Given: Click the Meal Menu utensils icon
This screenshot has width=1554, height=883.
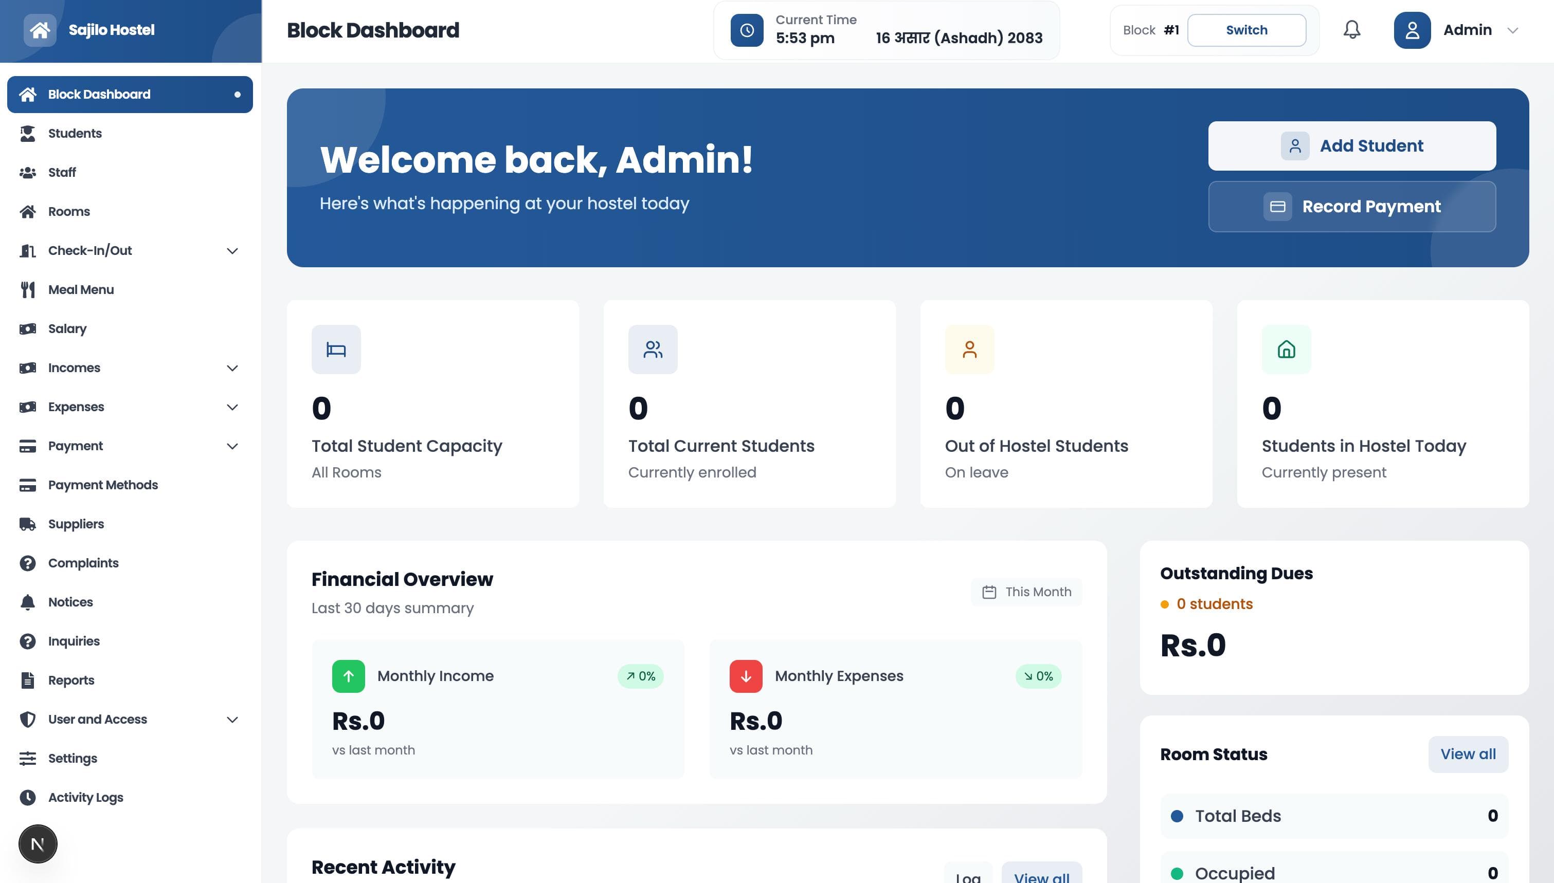Looking at the screenshot, I should coord(27,290).
